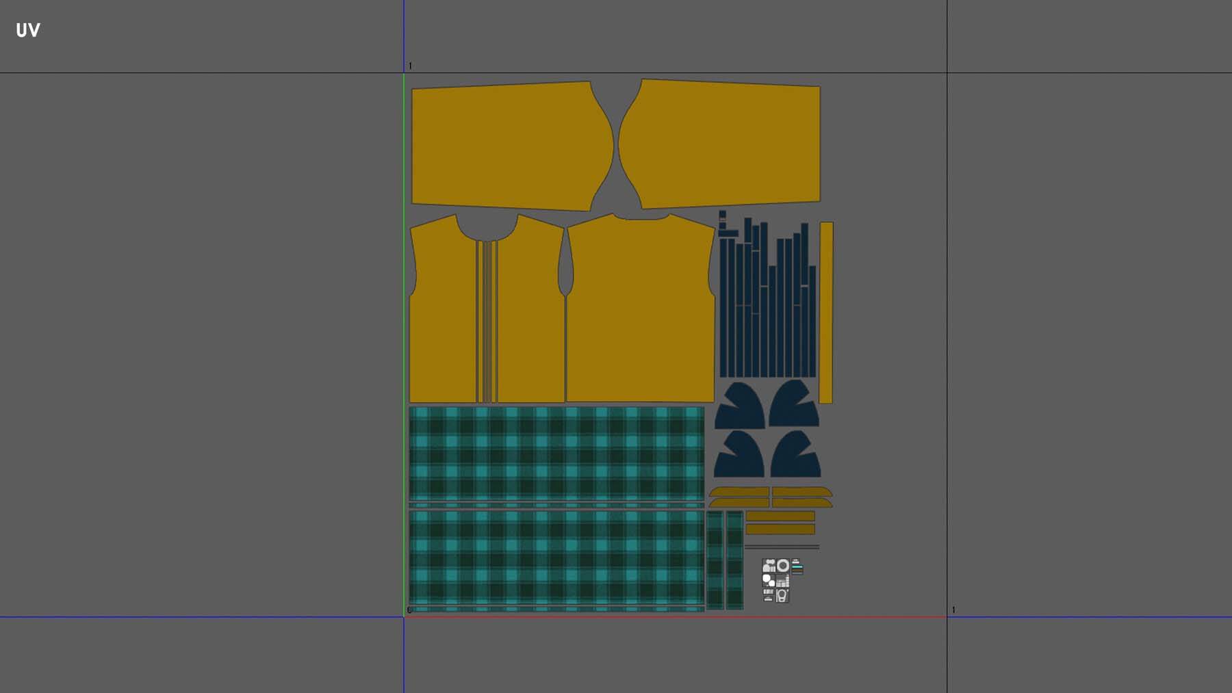Select the thin dark gray line islands
The height and width of the screenshot is (693, 1232).
pyautogui.click(x=782, y=547)
